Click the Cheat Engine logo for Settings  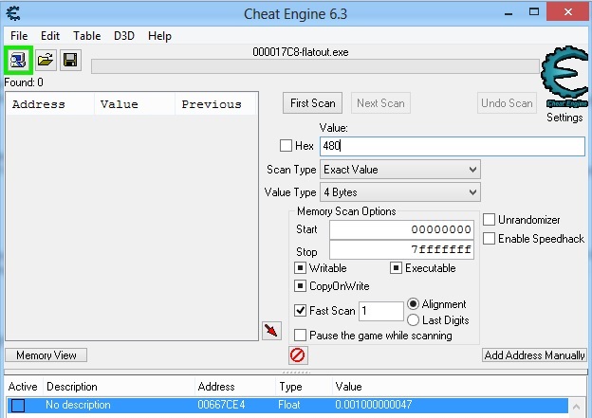565,76
